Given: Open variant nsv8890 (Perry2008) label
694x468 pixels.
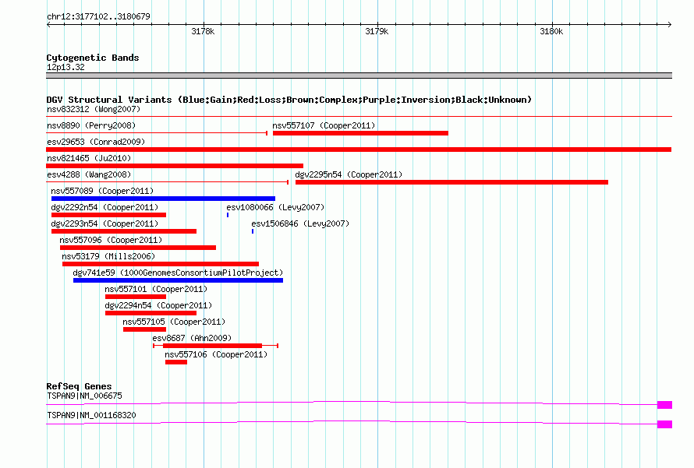Looking at the screenshot, I should tap(91, 125).
